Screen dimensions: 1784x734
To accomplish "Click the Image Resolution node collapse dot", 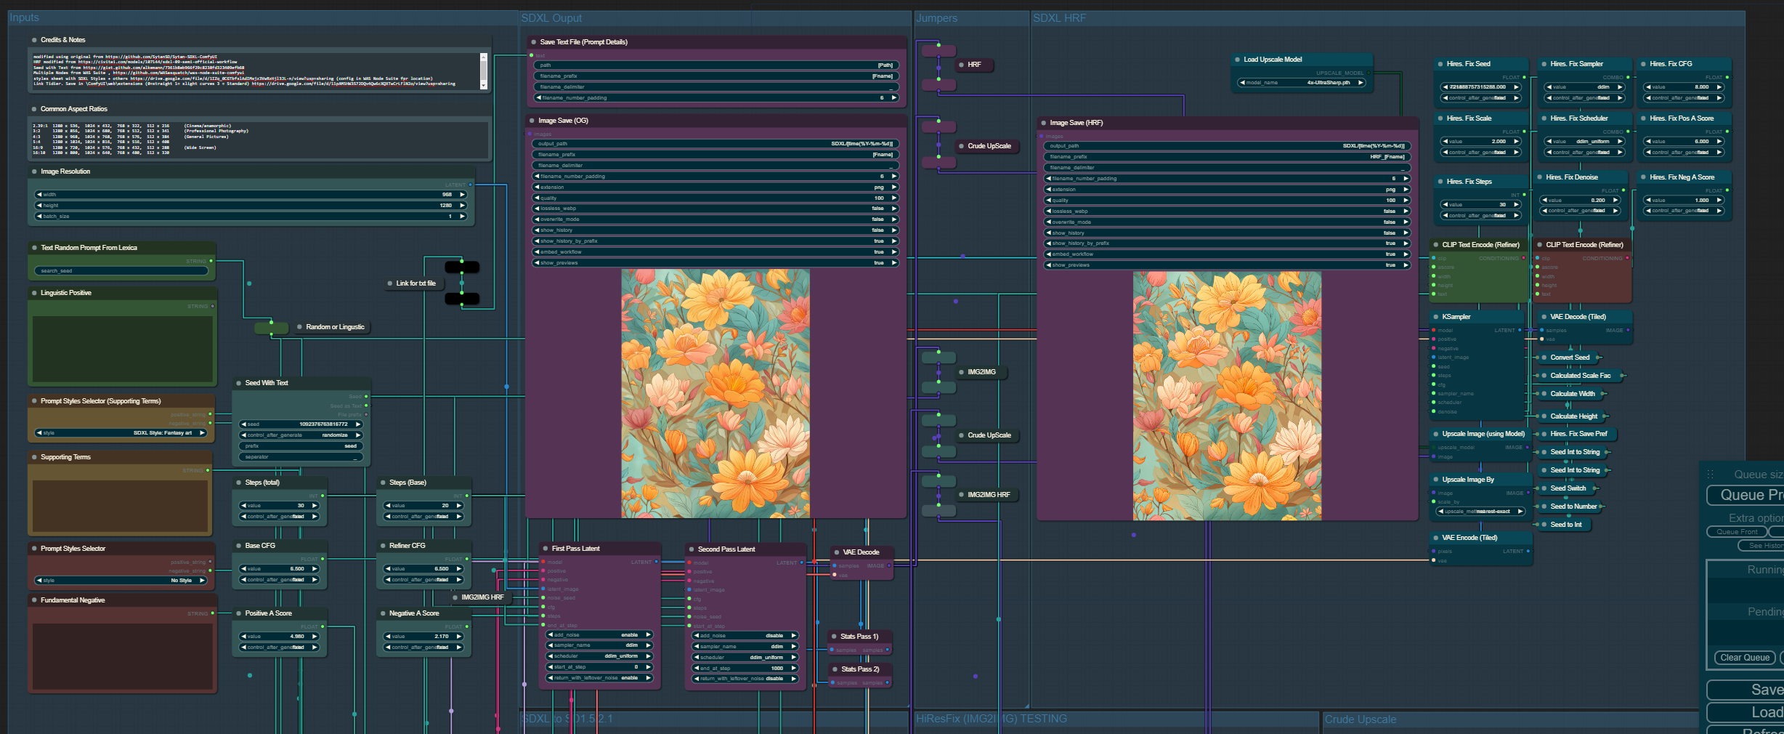I will tap(34, 172).
